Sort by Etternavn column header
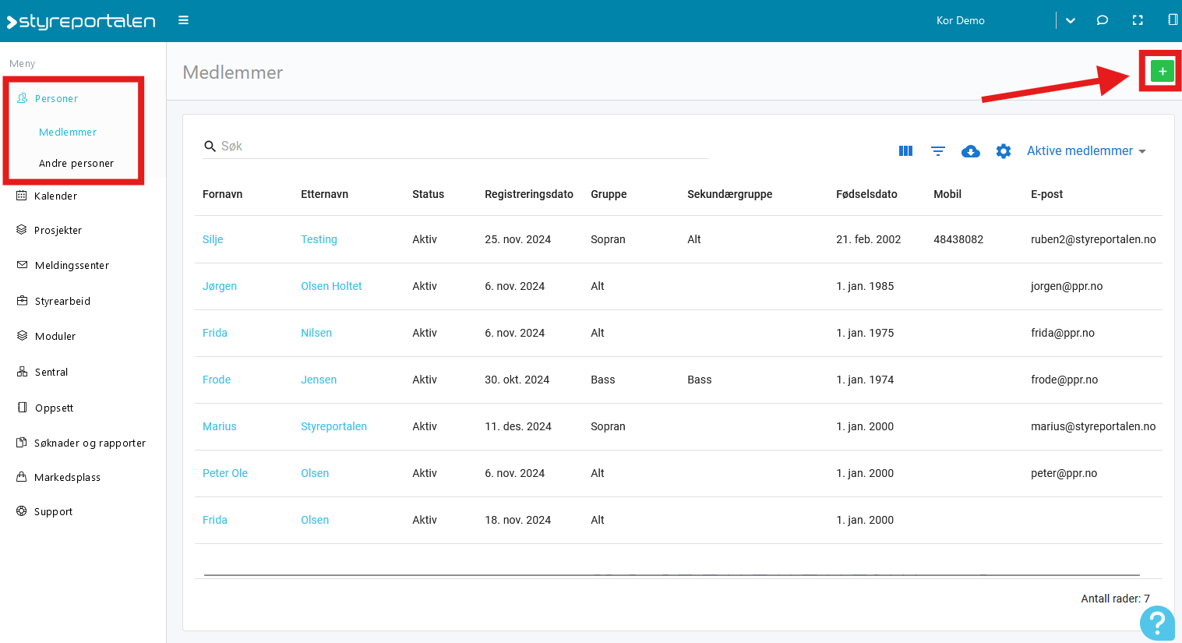Screen dimensions: 1182x643 click(324, 194)
